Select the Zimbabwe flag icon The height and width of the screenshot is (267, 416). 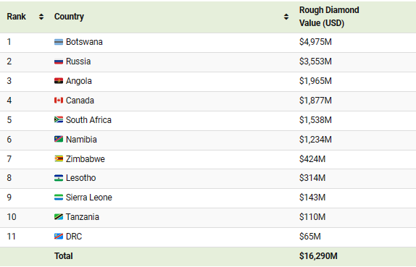(59, 159)
